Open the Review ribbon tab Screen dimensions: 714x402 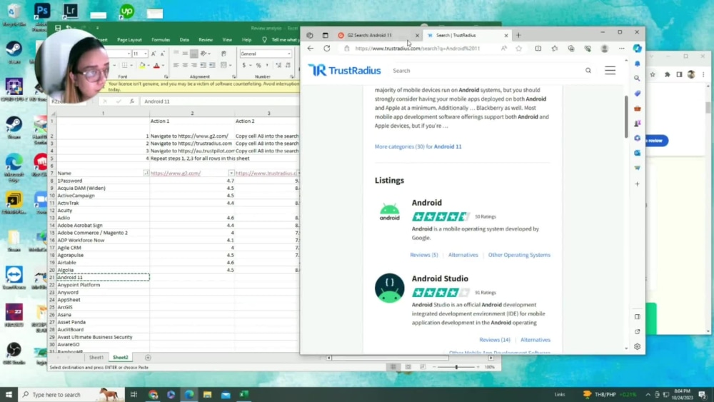tap(206, 40)
